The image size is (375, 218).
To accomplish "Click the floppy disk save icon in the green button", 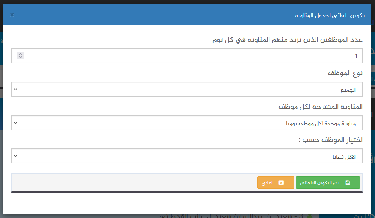I will point(348,183).
